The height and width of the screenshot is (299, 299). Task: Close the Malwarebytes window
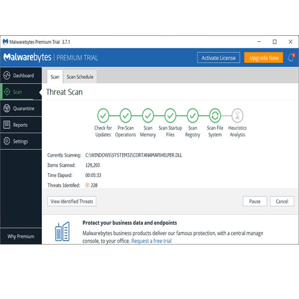(x=291, y=42)
